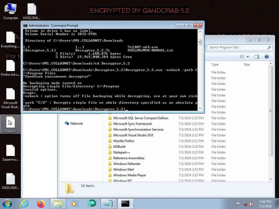Image resolution: width=279 pixels, height=209 pixels.
Task: Open Explorer help question mark icon
Action: pos(266,57)
